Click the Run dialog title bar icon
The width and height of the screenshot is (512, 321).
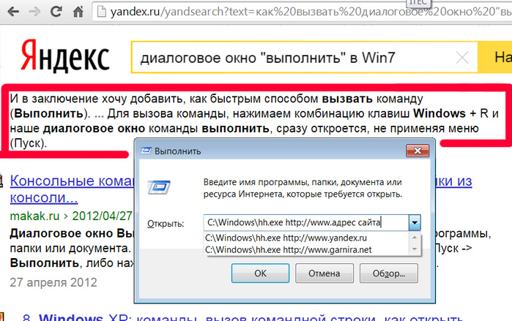pyautogui.click(x=146, y=151)
